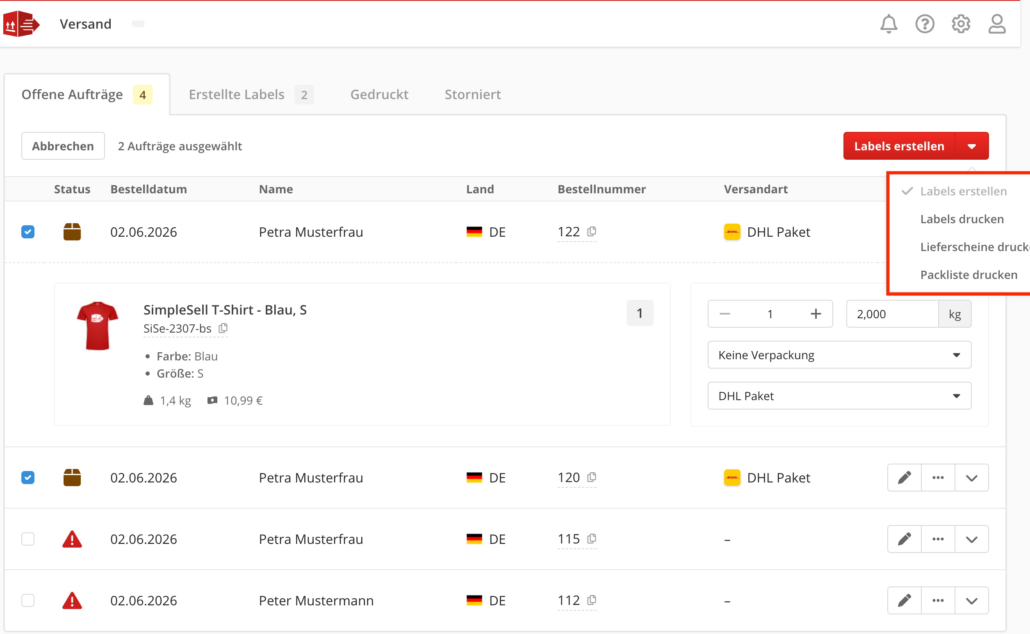Open the help question mark icon
Viewport: 1030px width, 634px height.
click(924, 24)
